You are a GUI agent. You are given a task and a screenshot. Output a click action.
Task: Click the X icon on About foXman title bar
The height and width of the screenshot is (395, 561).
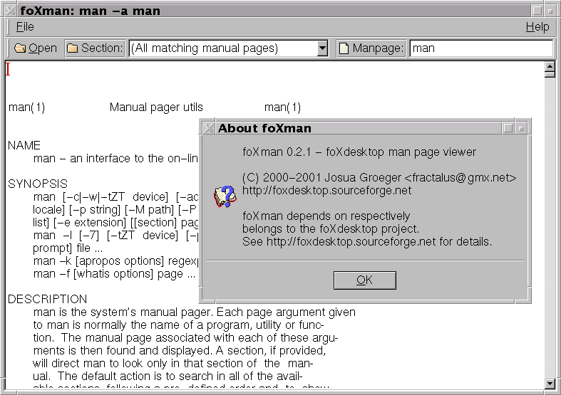click(208, 128)
